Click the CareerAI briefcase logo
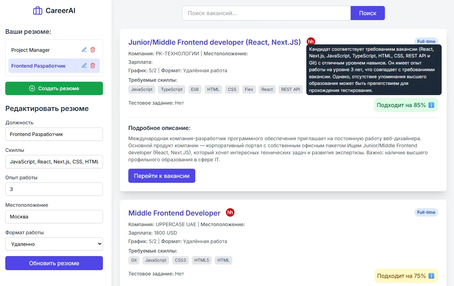Viewport: 454px width, 286px height. tap(37, 11)
